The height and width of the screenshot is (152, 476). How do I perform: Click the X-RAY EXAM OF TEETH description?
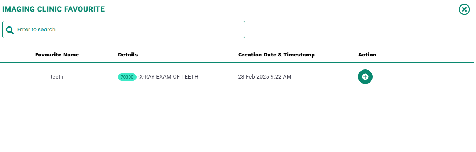click(x=168, y=77)
